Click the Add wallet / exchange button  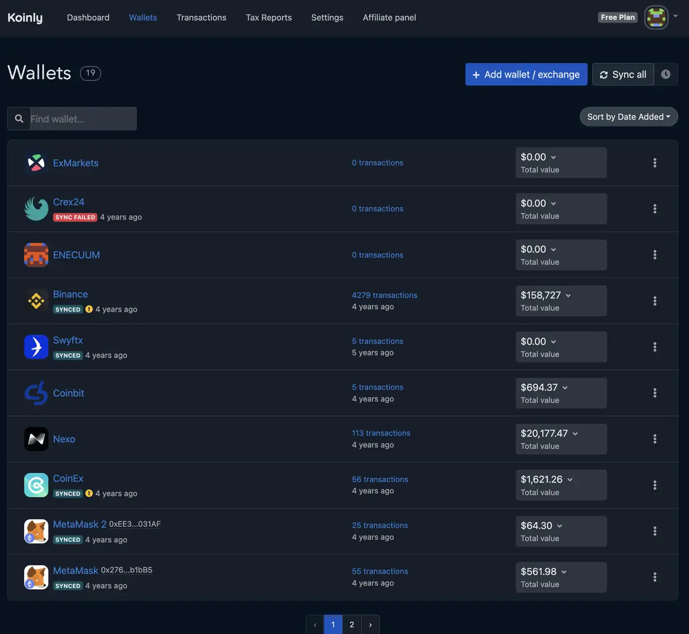pyautogui.click(x=526, y=75)
